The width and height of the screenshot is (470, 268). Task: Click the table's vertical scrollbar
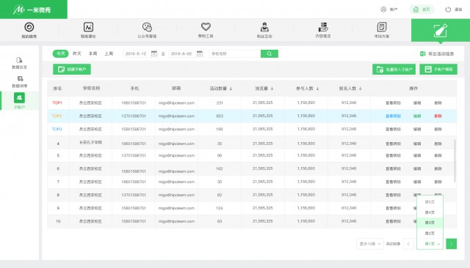pyautogui.click(x=455, y=160)
